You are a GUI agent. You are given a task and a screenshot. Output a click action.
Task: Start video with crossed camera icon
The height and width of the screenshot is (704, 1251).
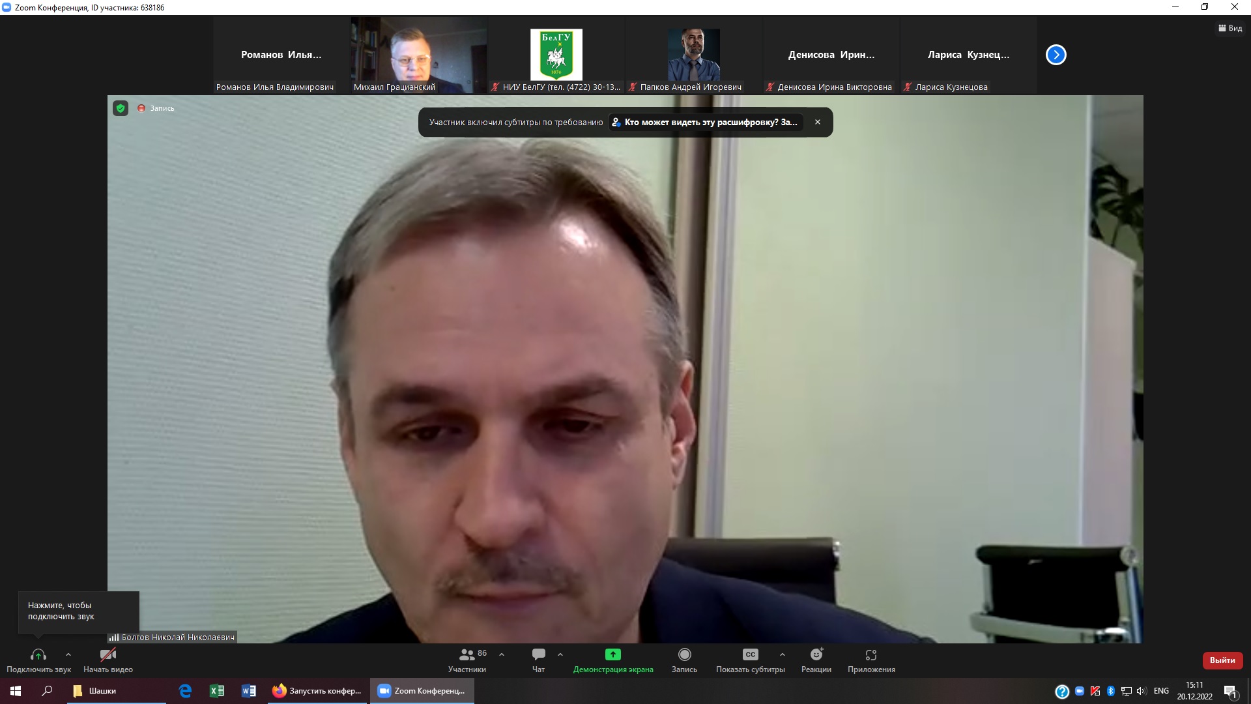(x=108, y=654)
